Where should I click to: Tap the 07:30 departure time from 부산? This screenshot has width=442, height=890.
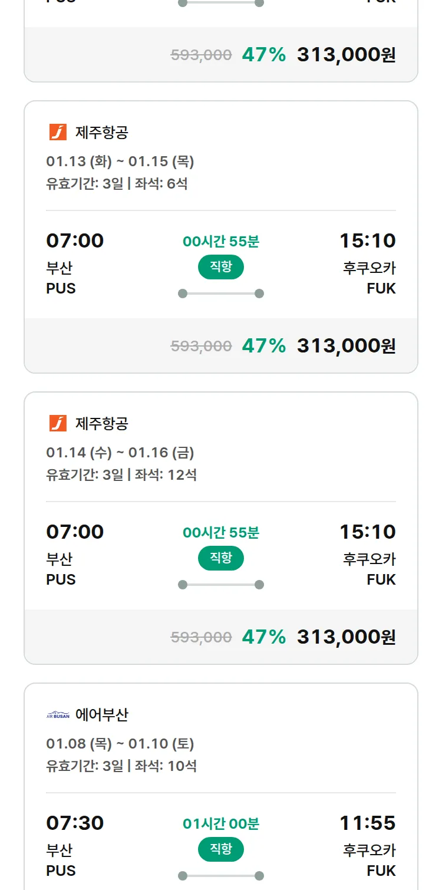tap(75, 822)
